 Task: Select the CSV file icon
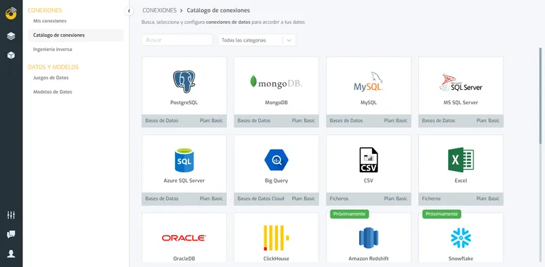click(369, 160)
